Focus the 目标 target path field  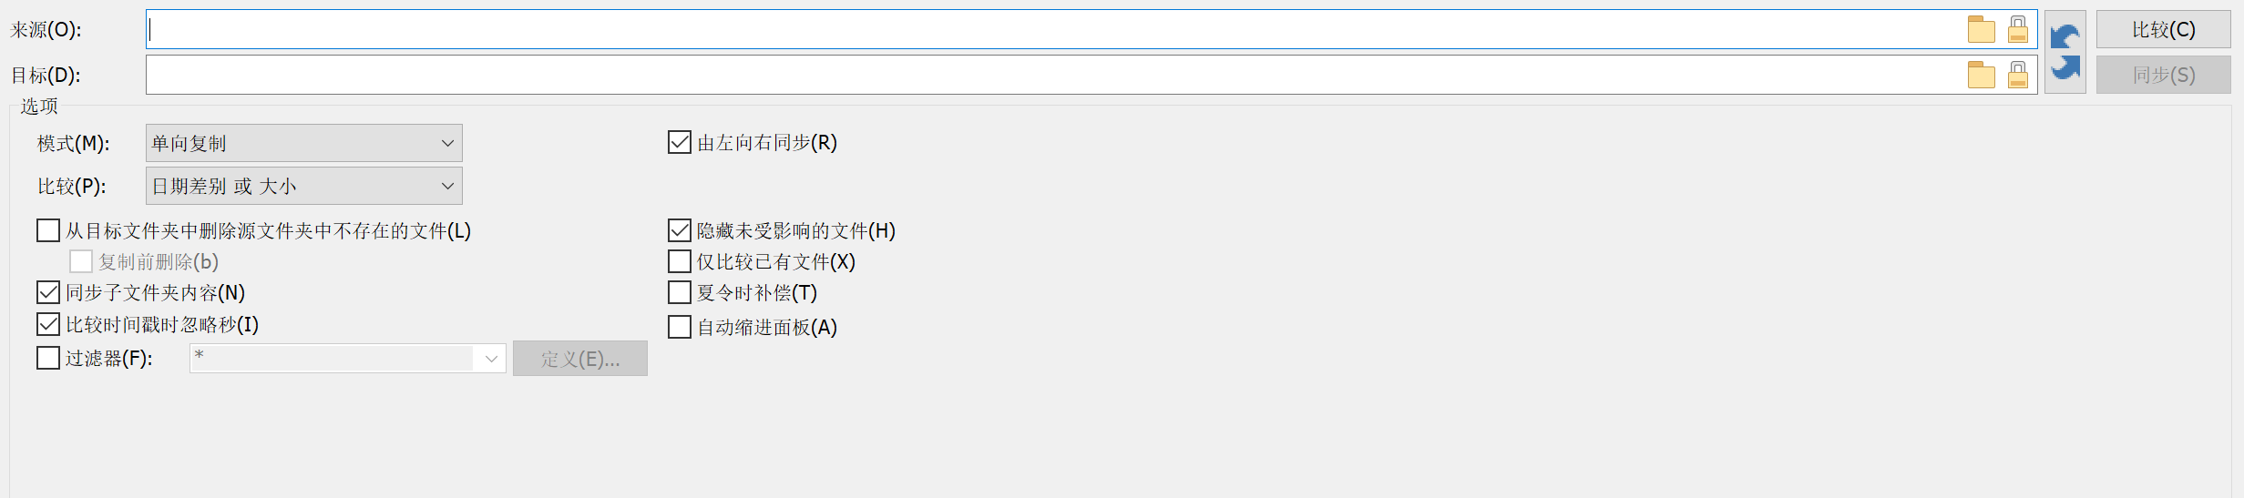1048,75
